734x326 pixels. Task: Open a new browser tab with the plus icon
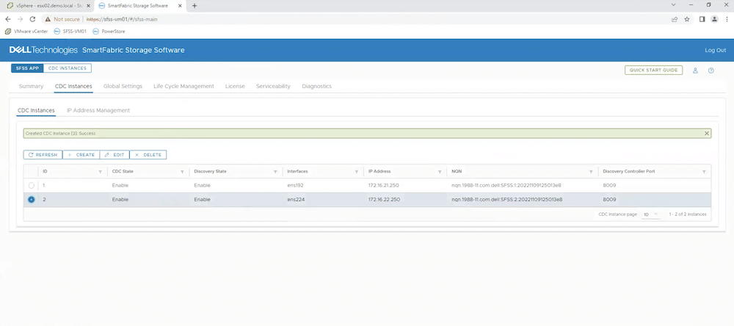tap(195, 6)
